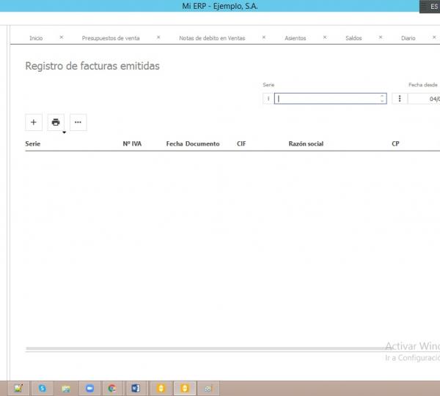Close the Inicio tab
The height and width of the screenshot is (396, 440).
tap(62, 37)
